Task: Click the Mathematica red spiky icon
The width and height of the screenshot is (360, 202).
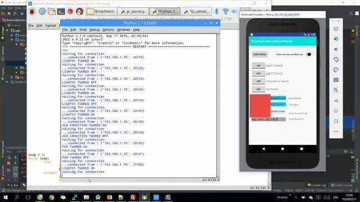Action: coord(70,11)
